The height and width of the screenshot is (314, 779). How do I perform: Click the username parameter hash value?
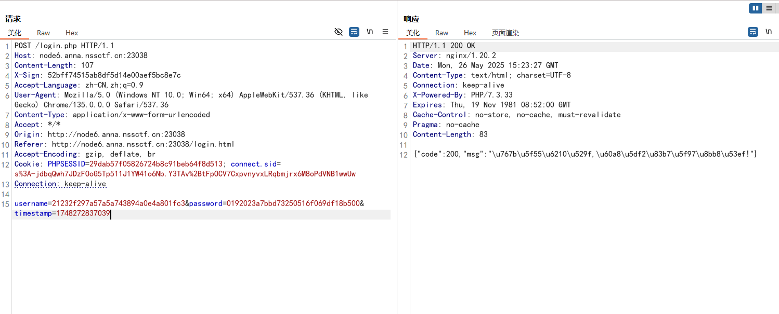(119, 203)
